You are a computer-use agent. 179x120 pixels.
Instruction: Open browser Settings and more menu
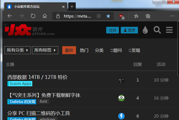tap(172, 16)
